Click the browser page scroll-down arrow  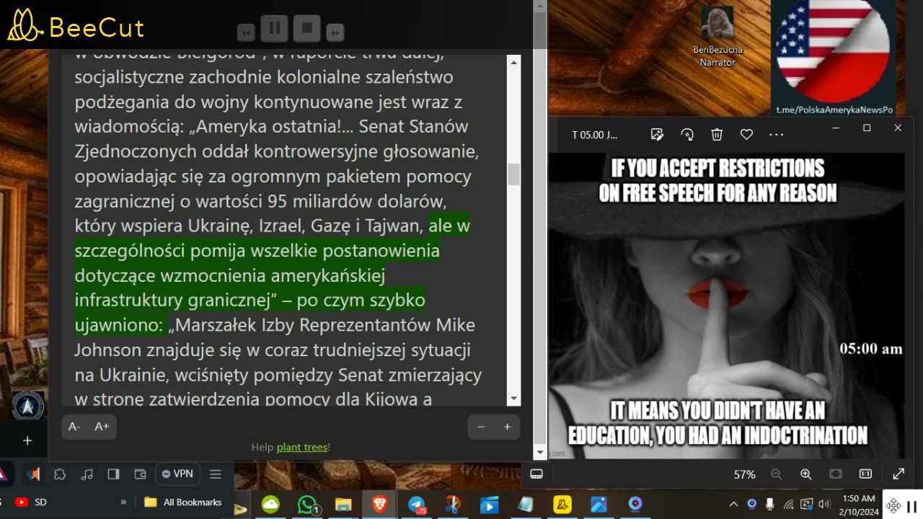(x=540, y=453)
